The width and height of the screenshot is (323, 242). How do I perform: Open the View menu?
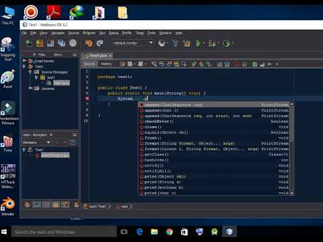[43, 33]
